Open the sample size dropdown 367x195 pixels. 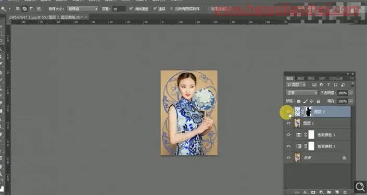pyautogui.click(x=82, y=9)
